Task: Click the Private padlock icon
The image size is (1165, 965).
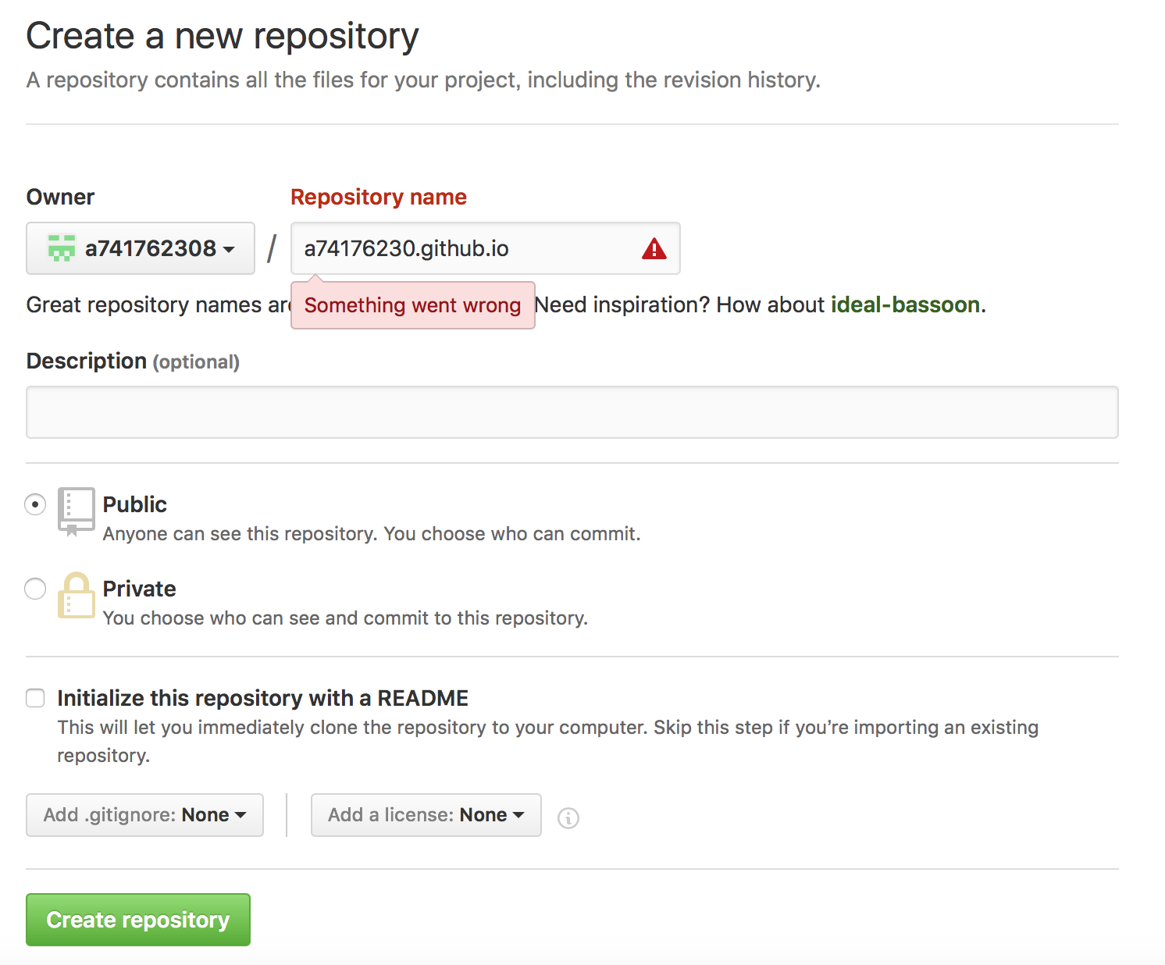Action: click(x=76, y=596)
